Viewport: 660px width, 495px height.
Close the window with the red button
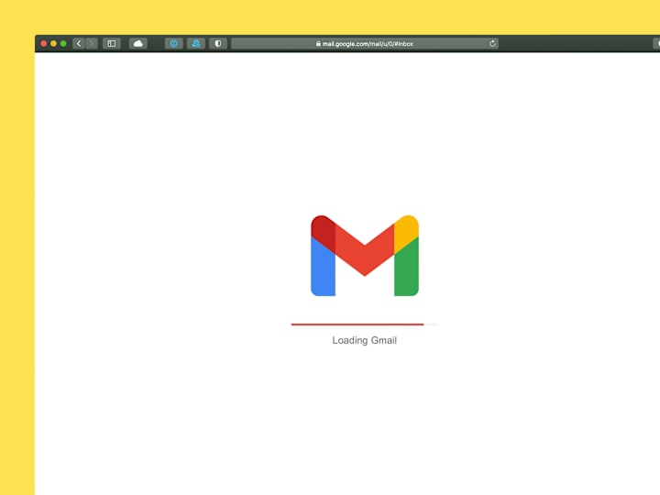(43, 43)
